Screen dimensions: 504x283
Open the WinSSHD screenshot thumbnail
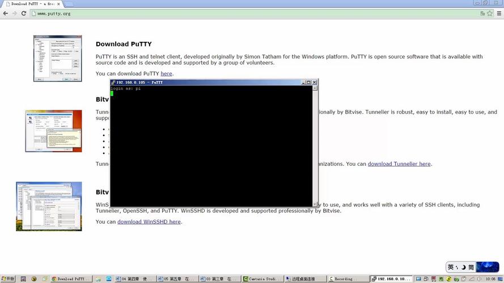[49, 207]
